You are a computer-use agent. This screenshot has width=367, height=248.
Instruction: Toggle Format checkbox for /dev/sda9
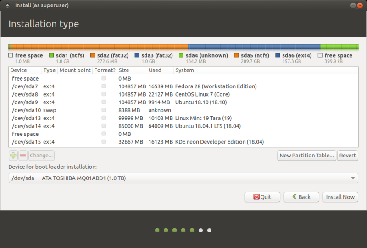click(x=104, y=102)
